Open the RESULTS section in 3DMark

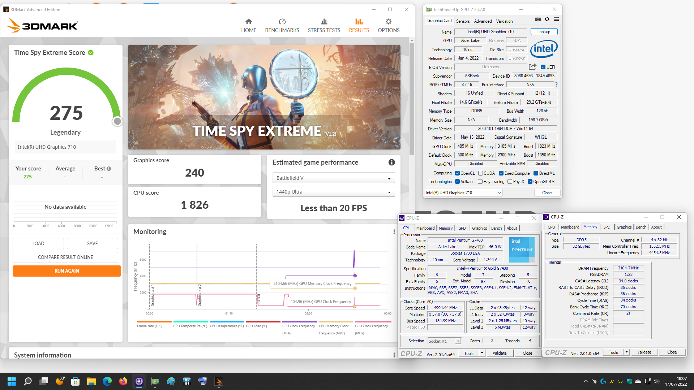pyautogui.click(x=359, y=26)
